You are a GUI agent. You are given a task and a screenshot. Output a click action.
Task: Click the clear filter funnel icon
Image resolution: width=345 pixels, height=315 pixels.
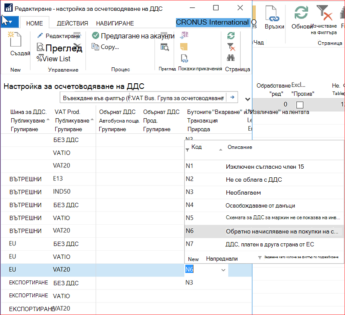click(x=231, y=47)
